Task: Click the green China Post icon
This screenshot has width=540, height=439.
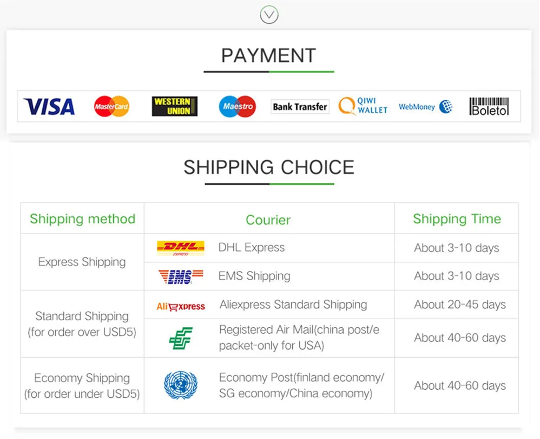Action: tap(181, 338)
